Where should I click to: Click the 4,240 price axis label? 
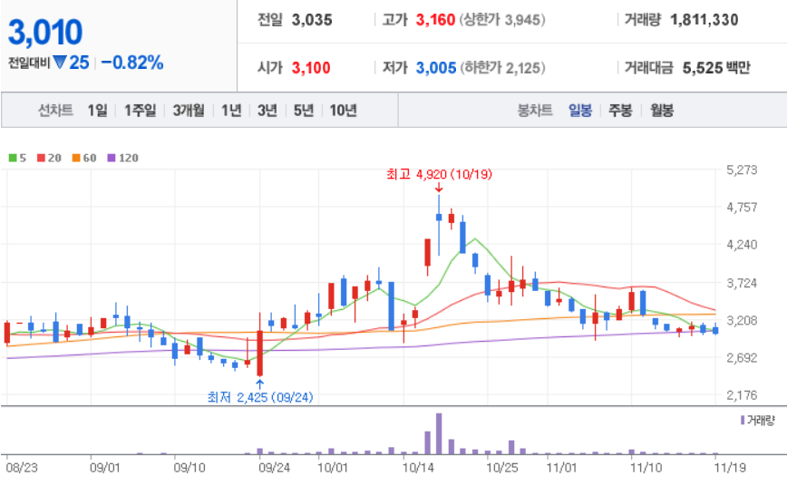[742, 245]
